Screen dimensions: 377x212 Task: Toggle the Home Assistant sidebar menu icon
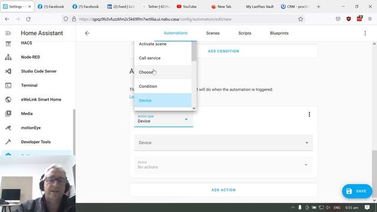[8, 33]
